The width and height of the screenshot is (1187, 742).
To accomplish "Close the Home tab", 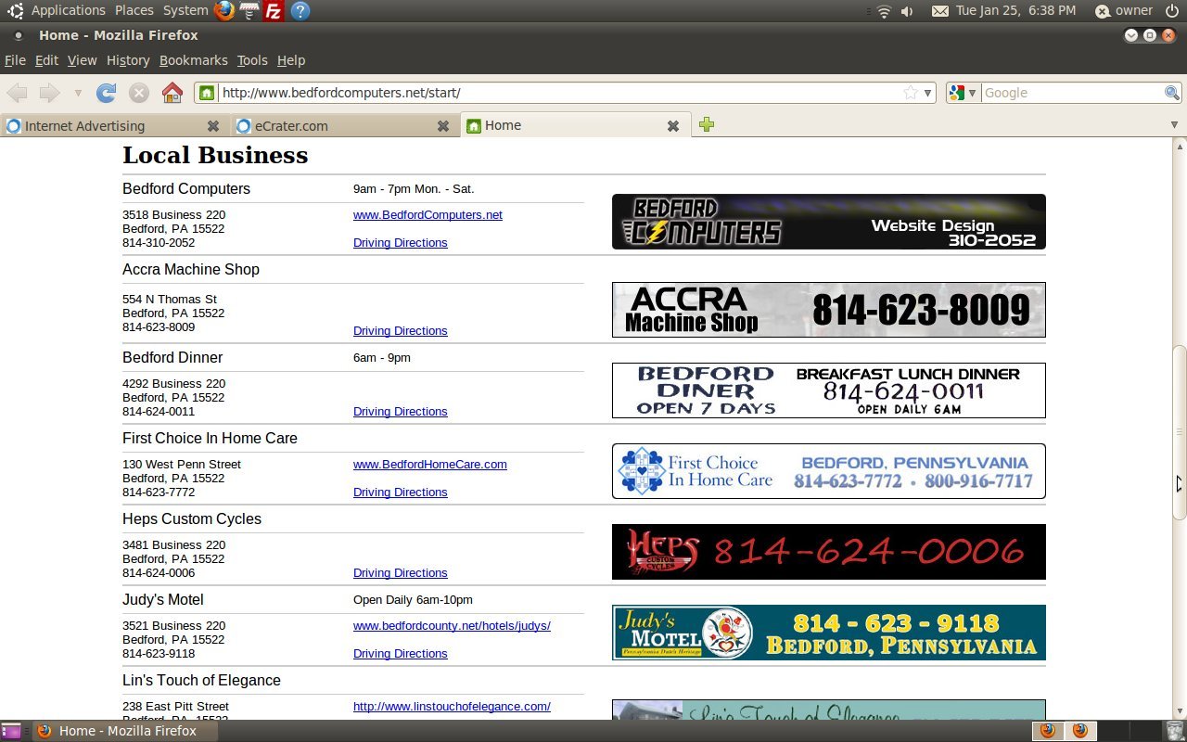I will point(673,126).
